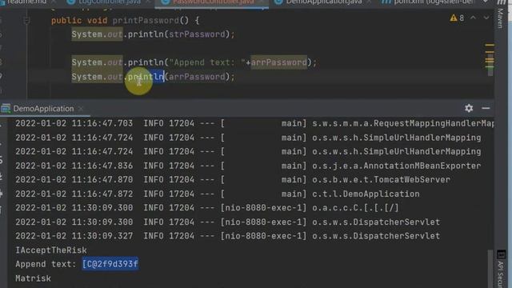Click the warnings indicator showing 8
Image resolution: width=512 pixels, height=288 pixels.
457,18
